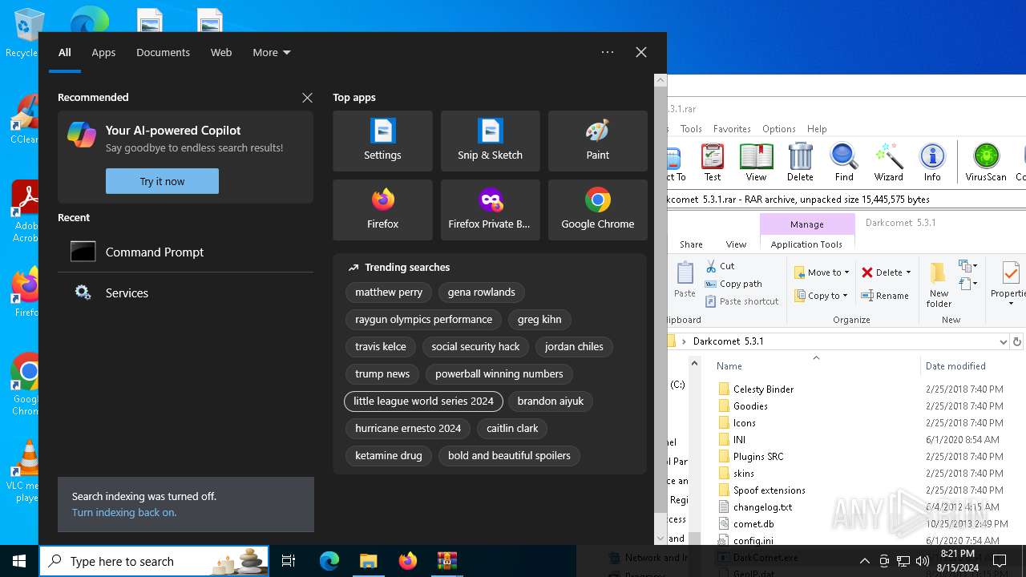Launch Snip & Sketch tile
This screenshot has width=1026, height=577.
click(490, 141)
